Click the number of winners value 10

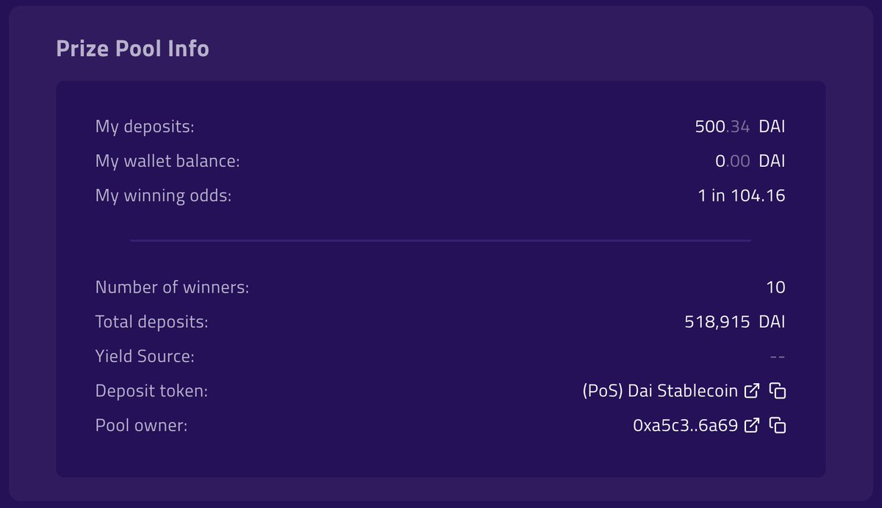776,287
